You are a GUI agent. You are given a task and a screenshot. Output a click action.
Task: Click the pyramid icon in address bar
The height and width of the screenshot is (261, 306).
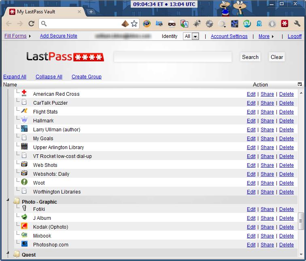125,24
